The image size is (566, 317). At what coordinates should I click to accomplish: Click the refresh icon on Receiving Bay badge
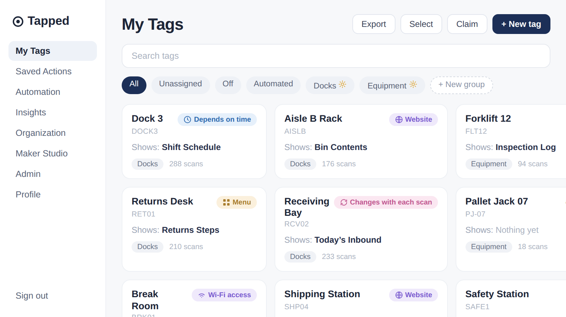[344, 202]
